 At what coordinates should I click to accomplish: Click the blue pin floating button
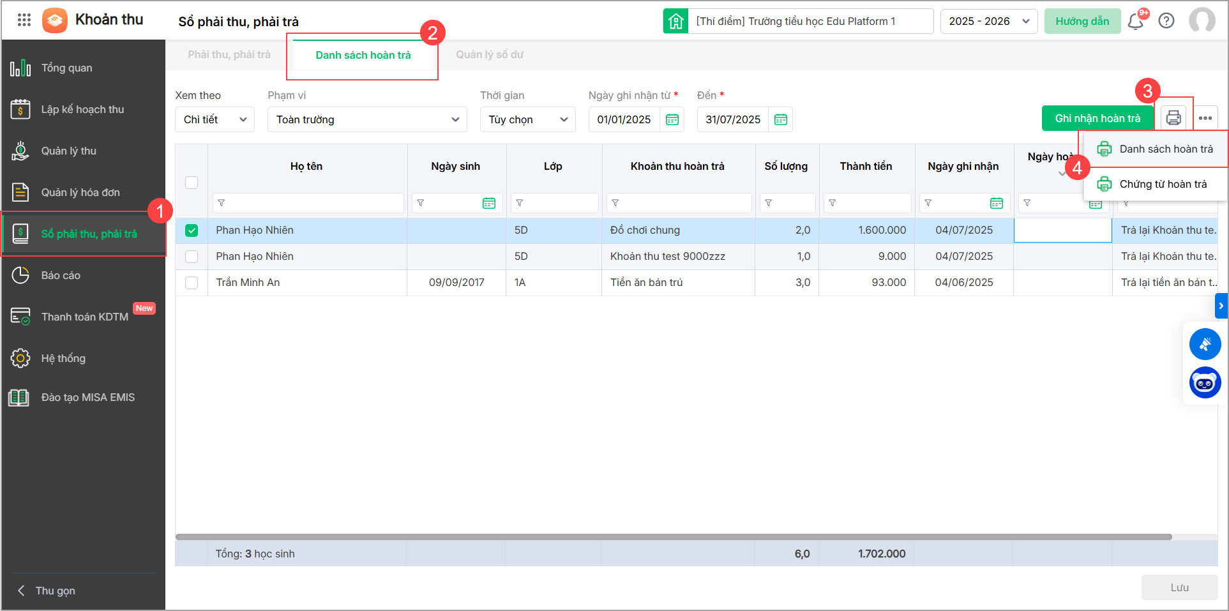tap(1205, 345)
